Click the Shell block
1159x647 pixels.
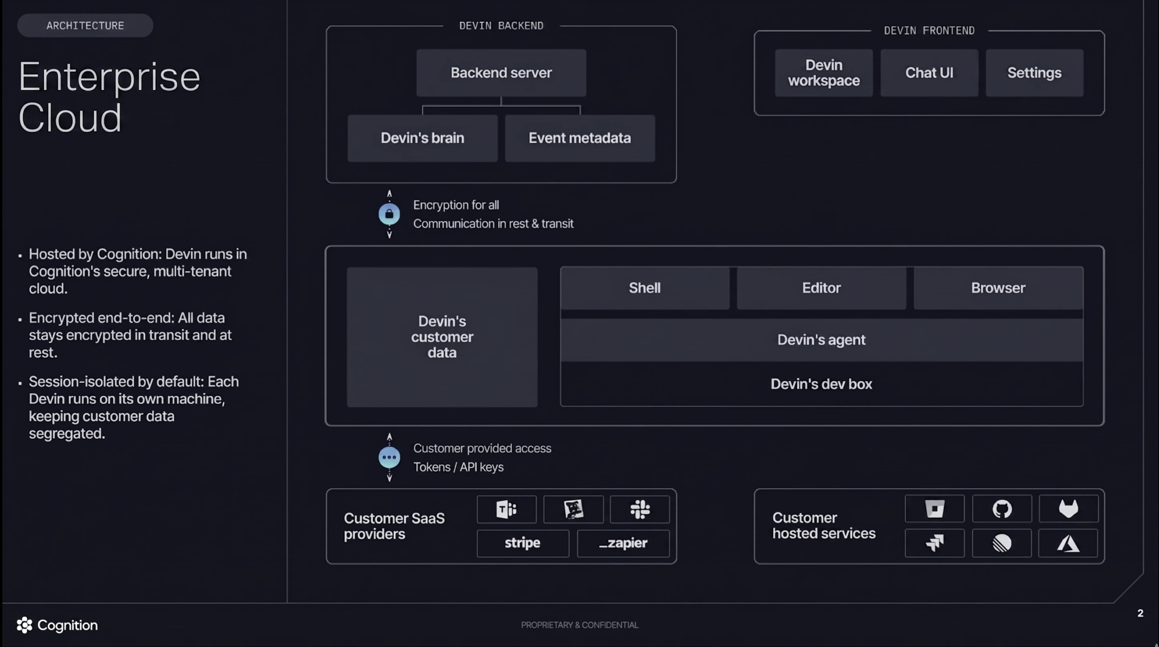[x=645, y=288]
